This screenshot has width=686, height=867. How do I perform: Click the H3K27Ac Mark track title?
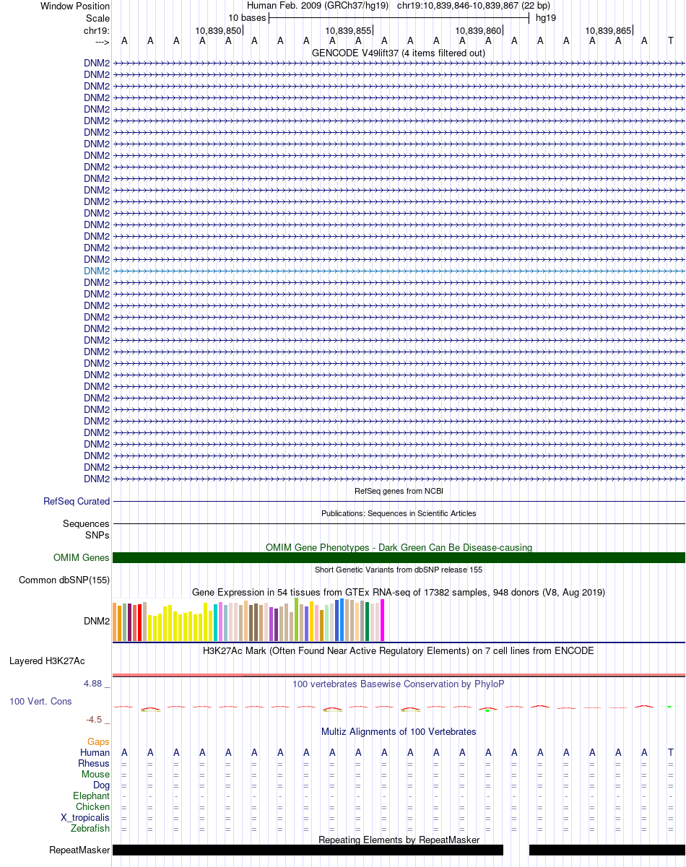point(399,650)
